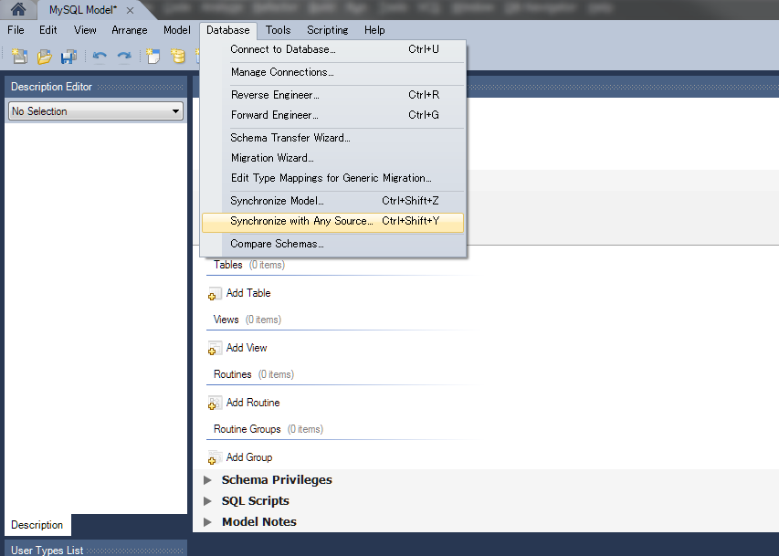Choose Synchronize Model menu entry
The width and height of the screenshot is (779, 556).
tap(332, 201)
